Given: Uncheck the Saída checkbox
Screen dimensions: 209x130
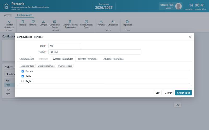Looking at the screenshot, I should 23,76.
